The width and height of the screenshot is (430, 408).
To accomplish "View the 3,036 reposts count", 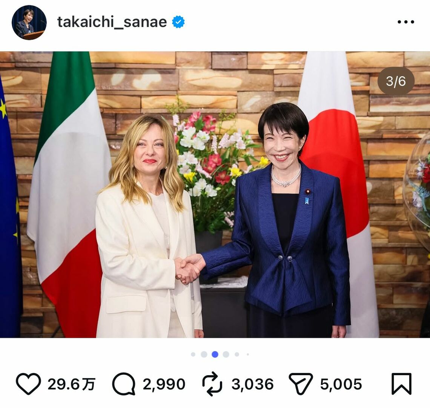I will pos(253,384).
